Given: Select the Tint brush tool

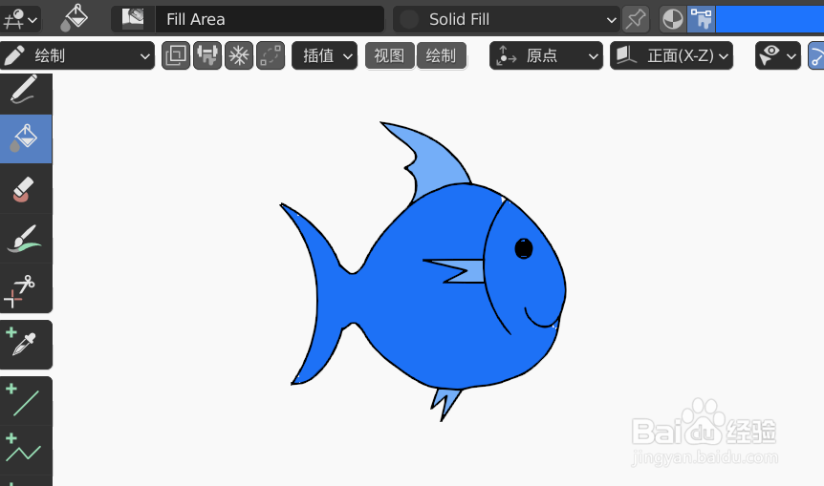Looking at the screenshot, I should [26, 238].
